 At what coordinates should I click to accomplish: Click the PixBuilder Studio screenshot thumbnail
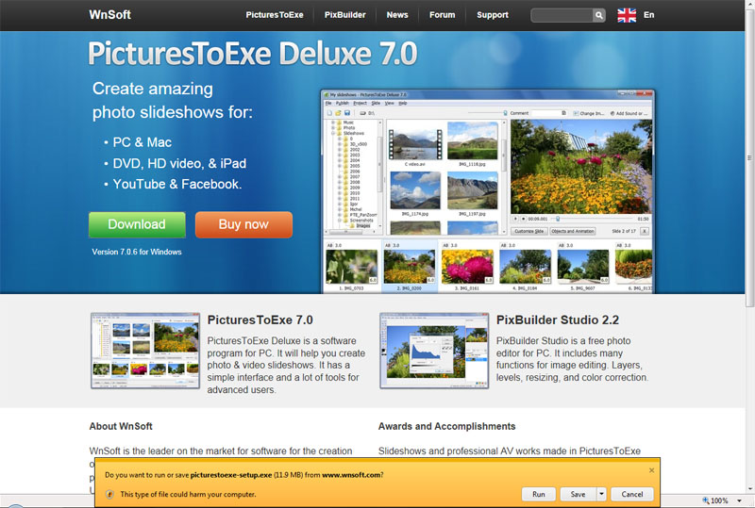click(x=434, y=351)
